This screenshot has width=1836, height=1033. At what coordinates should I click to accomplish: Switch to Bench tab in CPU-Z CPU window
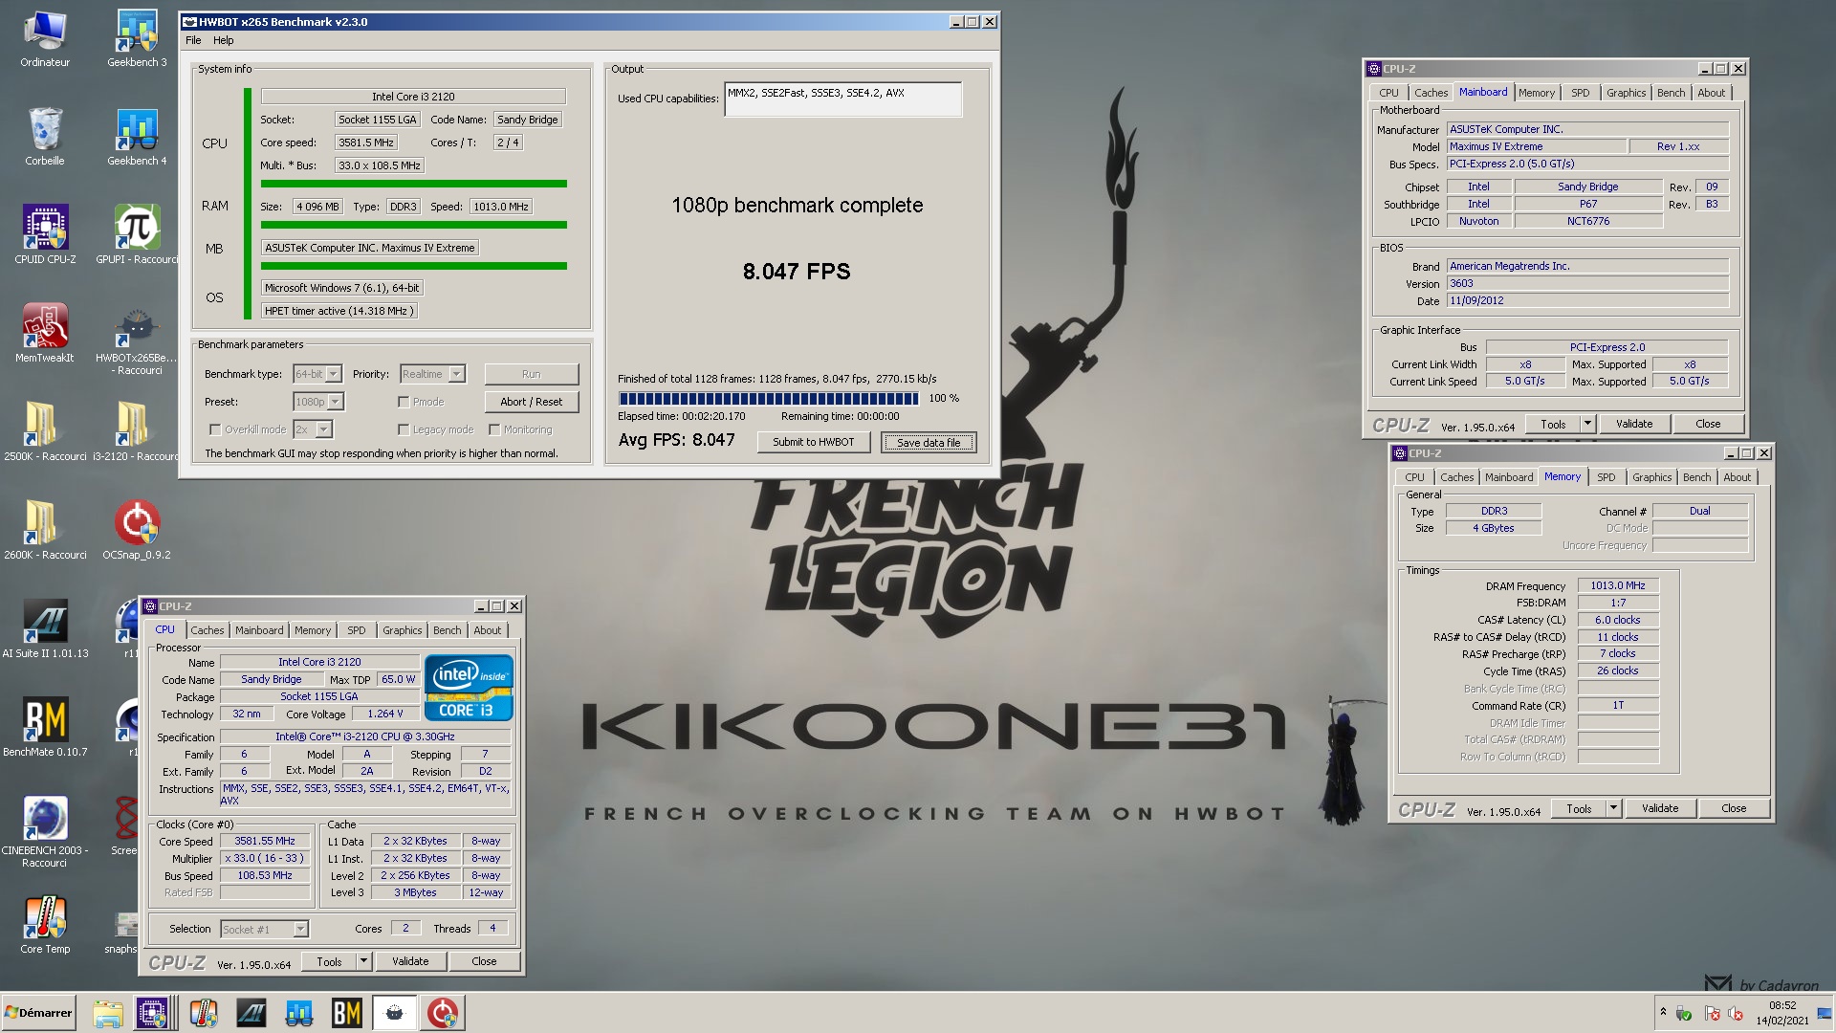pos(447,630)
